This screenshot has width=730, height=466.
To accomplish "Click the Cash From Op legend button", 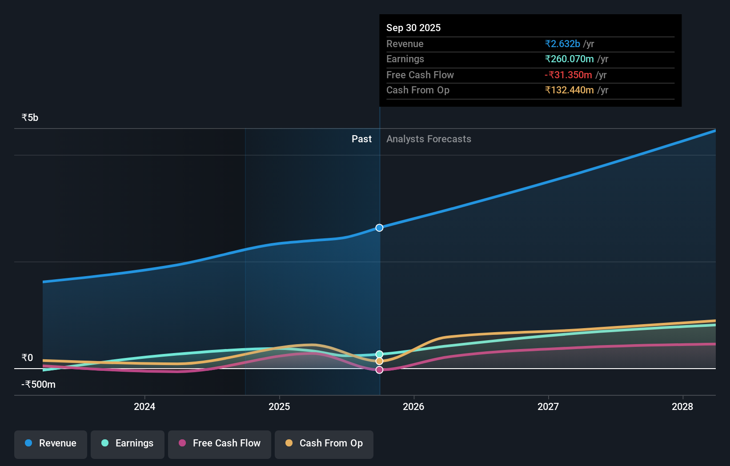I will [x=324, y=443].
